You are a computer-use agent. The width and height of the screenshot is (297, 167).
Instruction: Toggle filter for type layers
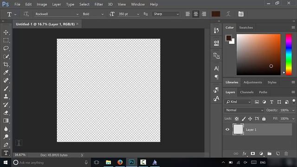point(271,102)
